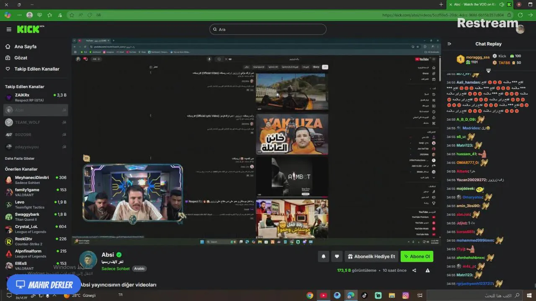This screenshot has height=301, width=536.
Task: Open Alpnfinalform channel
Action: (x=36, y=253)
